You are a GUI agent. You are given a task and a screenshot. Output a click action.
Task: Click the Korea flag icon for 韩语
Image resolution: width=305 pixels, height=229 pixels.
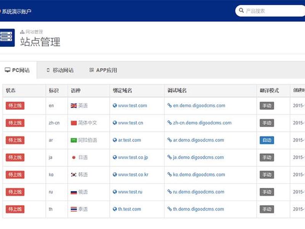74,175
